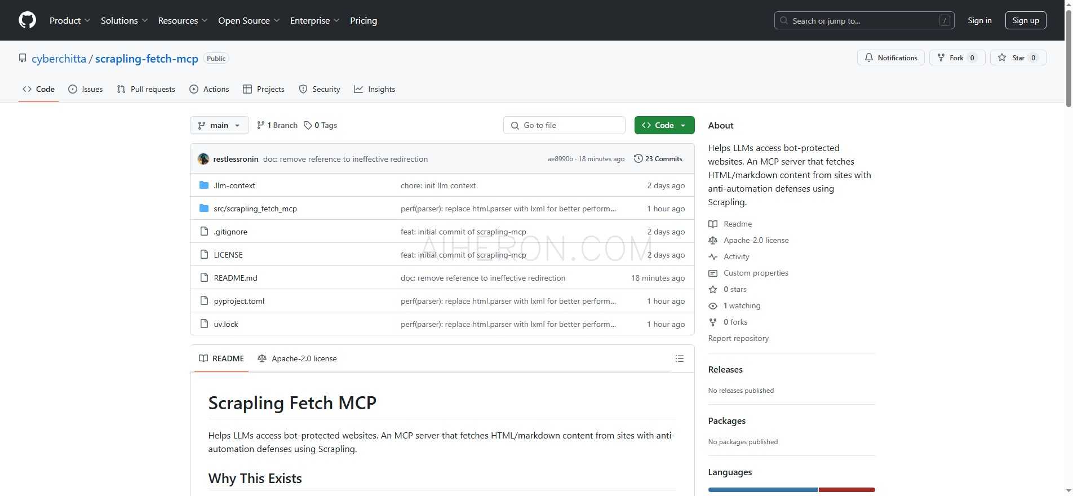Click the ae8990b commit hash
The height and width of the screenshot is (496, 1073).
click(560, 159)
